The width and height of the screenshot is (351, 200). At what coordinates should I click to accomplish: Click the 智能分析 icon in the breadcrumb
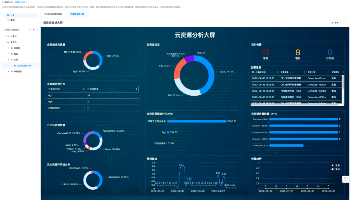[3, 2]
